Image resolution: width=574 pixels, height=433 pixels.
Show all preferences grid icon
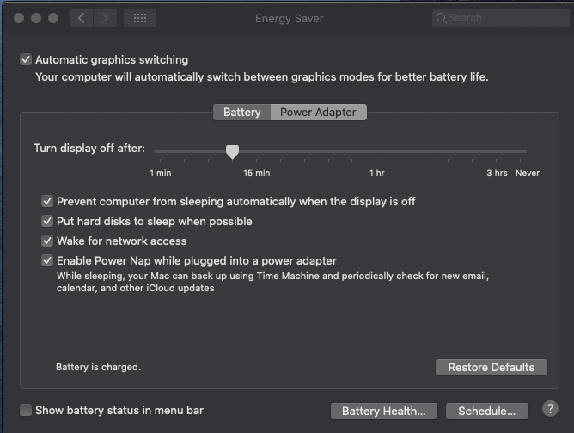[140, 18]
